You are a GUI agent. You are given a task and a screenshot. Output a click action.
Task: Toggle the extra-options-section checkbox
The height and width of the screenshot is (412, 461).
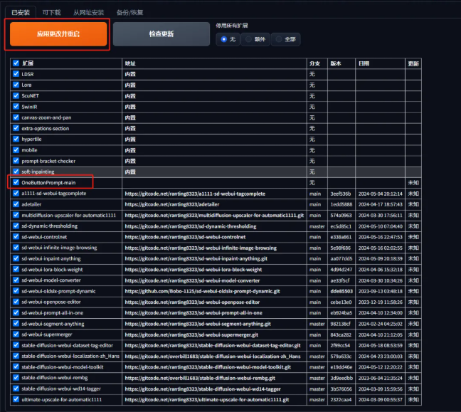tap(16, 128)
